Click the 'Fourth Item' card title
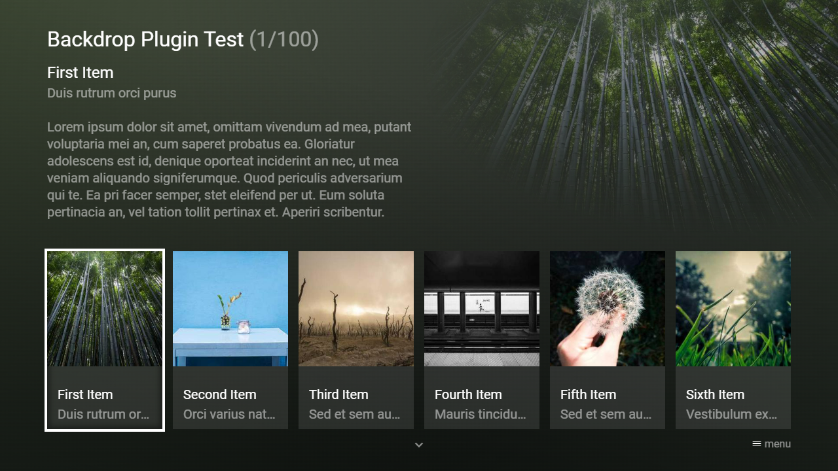This screenshot has height=471, width=838. 468,394
